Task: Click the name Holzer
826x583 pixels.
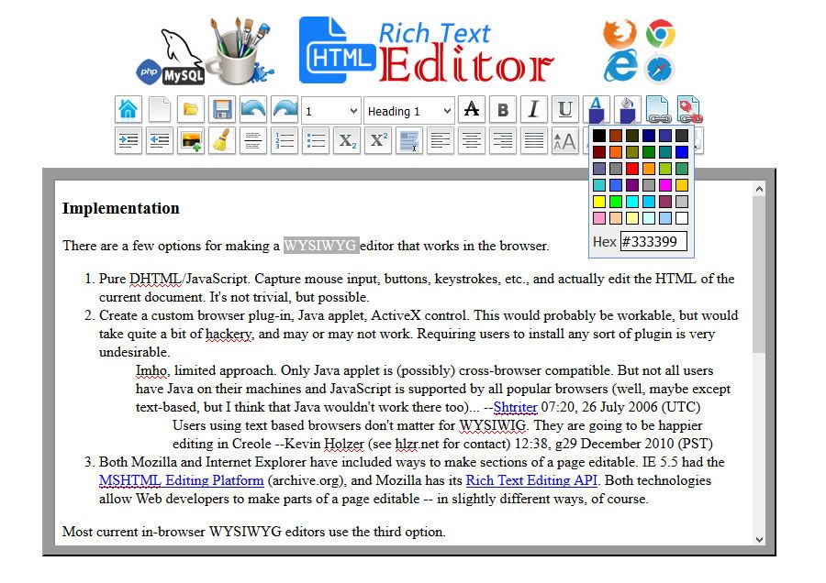Action: pos(343,444)
